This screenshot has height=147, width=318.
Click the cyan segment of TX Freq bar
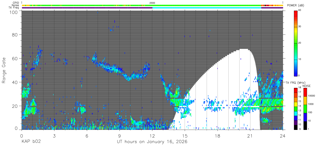point(207,8)
